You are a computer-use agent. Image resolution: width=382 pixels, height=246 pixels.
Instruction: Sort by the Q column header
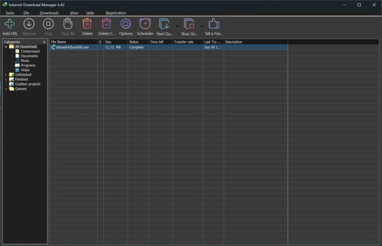tap(100, 42)
